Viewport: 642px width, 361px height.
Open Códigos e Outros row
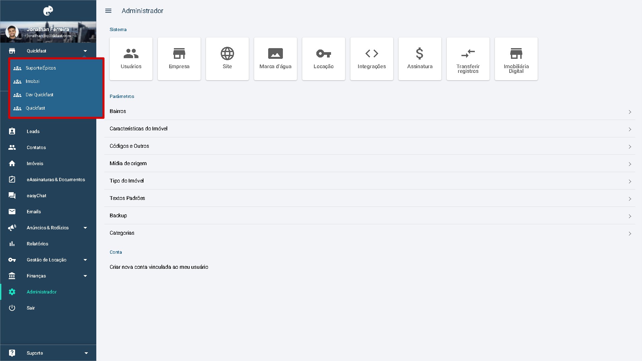pyautogui.click(x=370, y=146)
